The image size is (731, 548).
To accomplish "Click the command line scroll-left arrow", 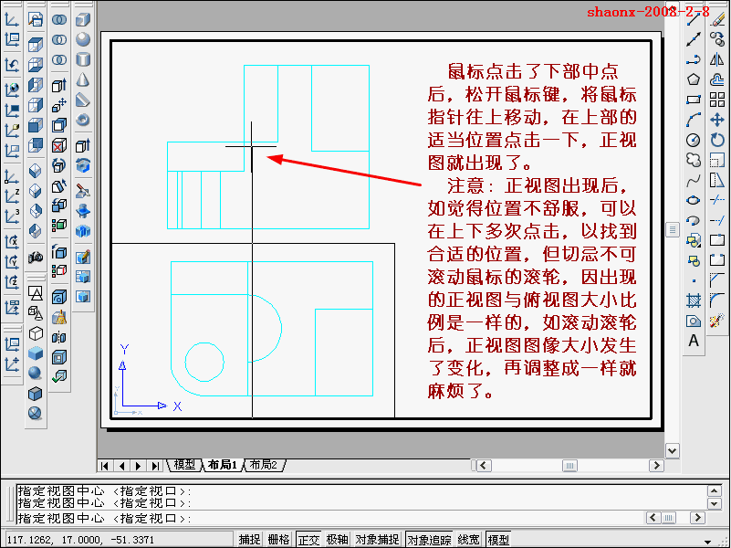I will tap(653, 517).
